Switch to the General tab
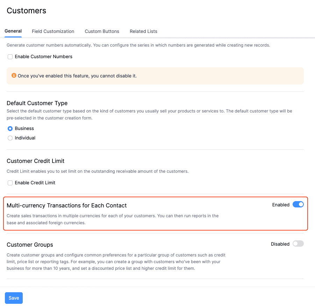Viewport: 315px width, 308px height. tap(13, 31)
